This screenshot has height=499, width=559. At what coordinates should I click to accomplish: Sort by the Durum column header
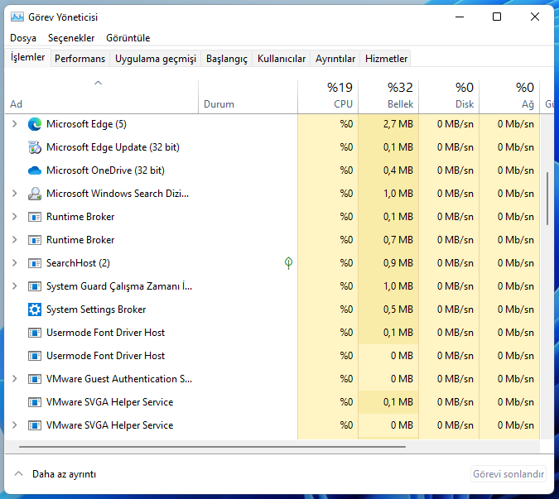(x=248, y=96)
